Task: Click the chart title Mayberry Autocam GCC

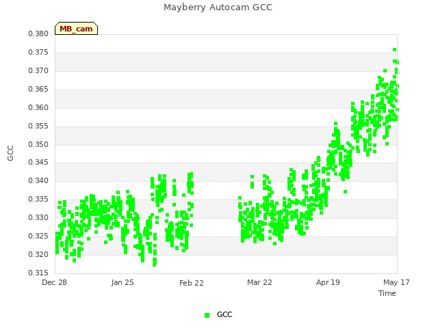Action: 218,8
